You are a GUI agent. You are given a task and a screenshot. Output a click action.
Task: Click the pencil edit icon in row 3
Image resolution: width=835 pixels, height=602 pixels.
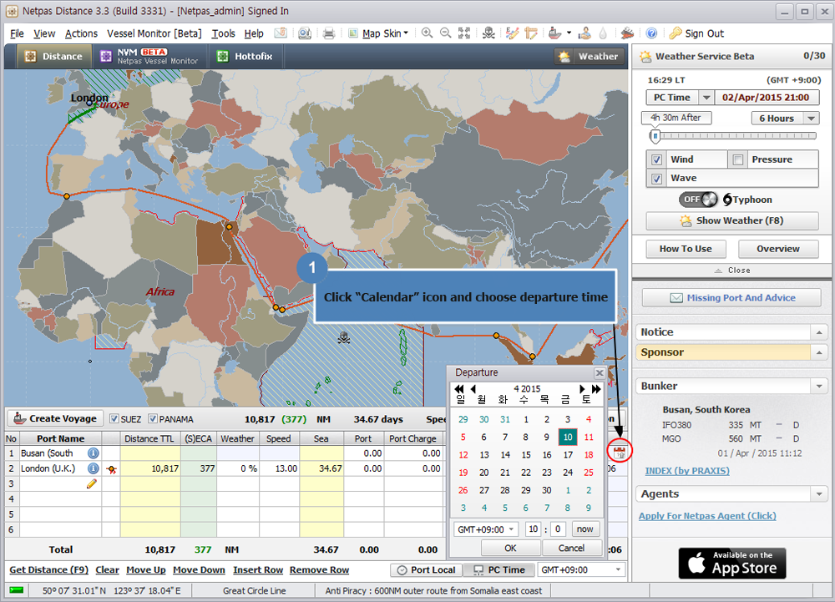92,483
